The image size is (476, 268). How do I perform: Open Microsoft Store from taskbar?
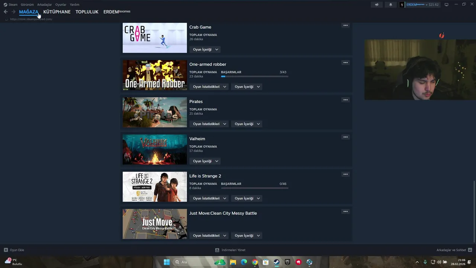(266, 262)
